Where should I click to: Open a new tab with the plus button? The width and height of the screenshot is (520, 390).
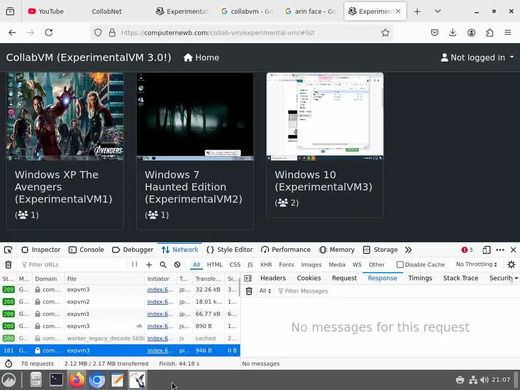[x=417, y=11]
